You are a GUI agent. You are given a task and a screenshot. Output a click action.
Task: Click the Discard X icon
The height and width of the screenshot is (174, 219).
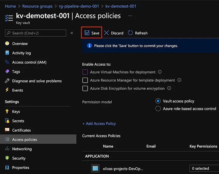click(106, 33)
